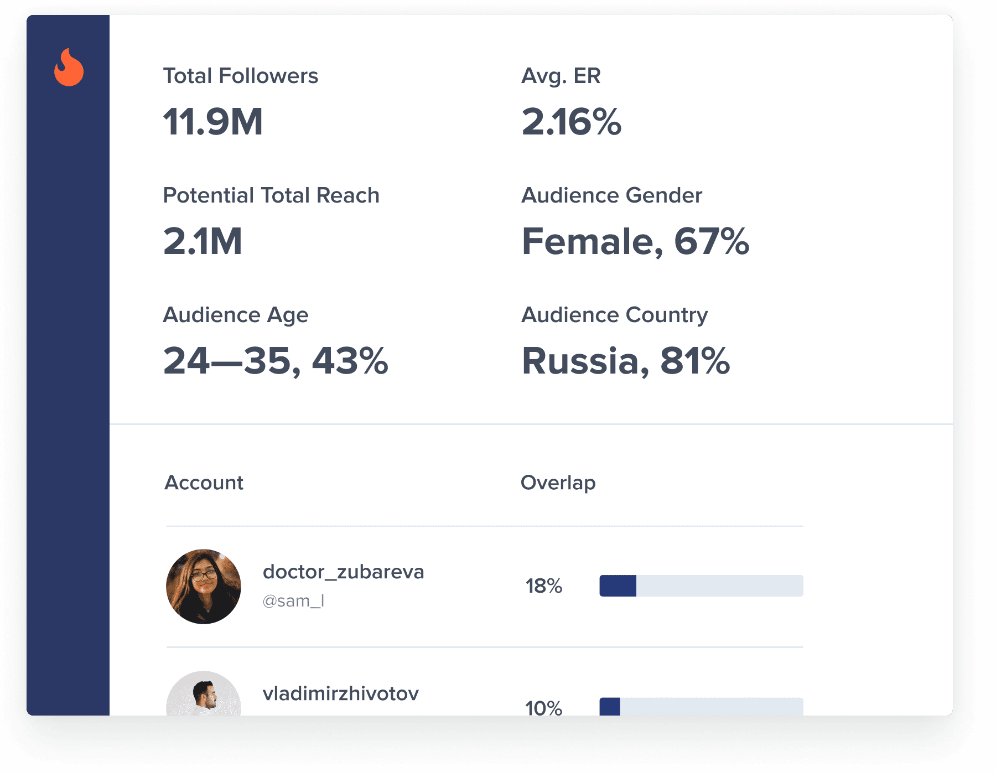
Task: Click the Audience Age label
Action: [x=236, y=315]
